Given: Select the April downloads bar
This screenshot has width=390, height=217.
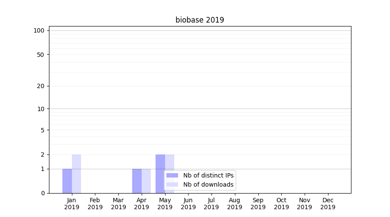Looking at the screenshot, I should click(x=146, y=181).
